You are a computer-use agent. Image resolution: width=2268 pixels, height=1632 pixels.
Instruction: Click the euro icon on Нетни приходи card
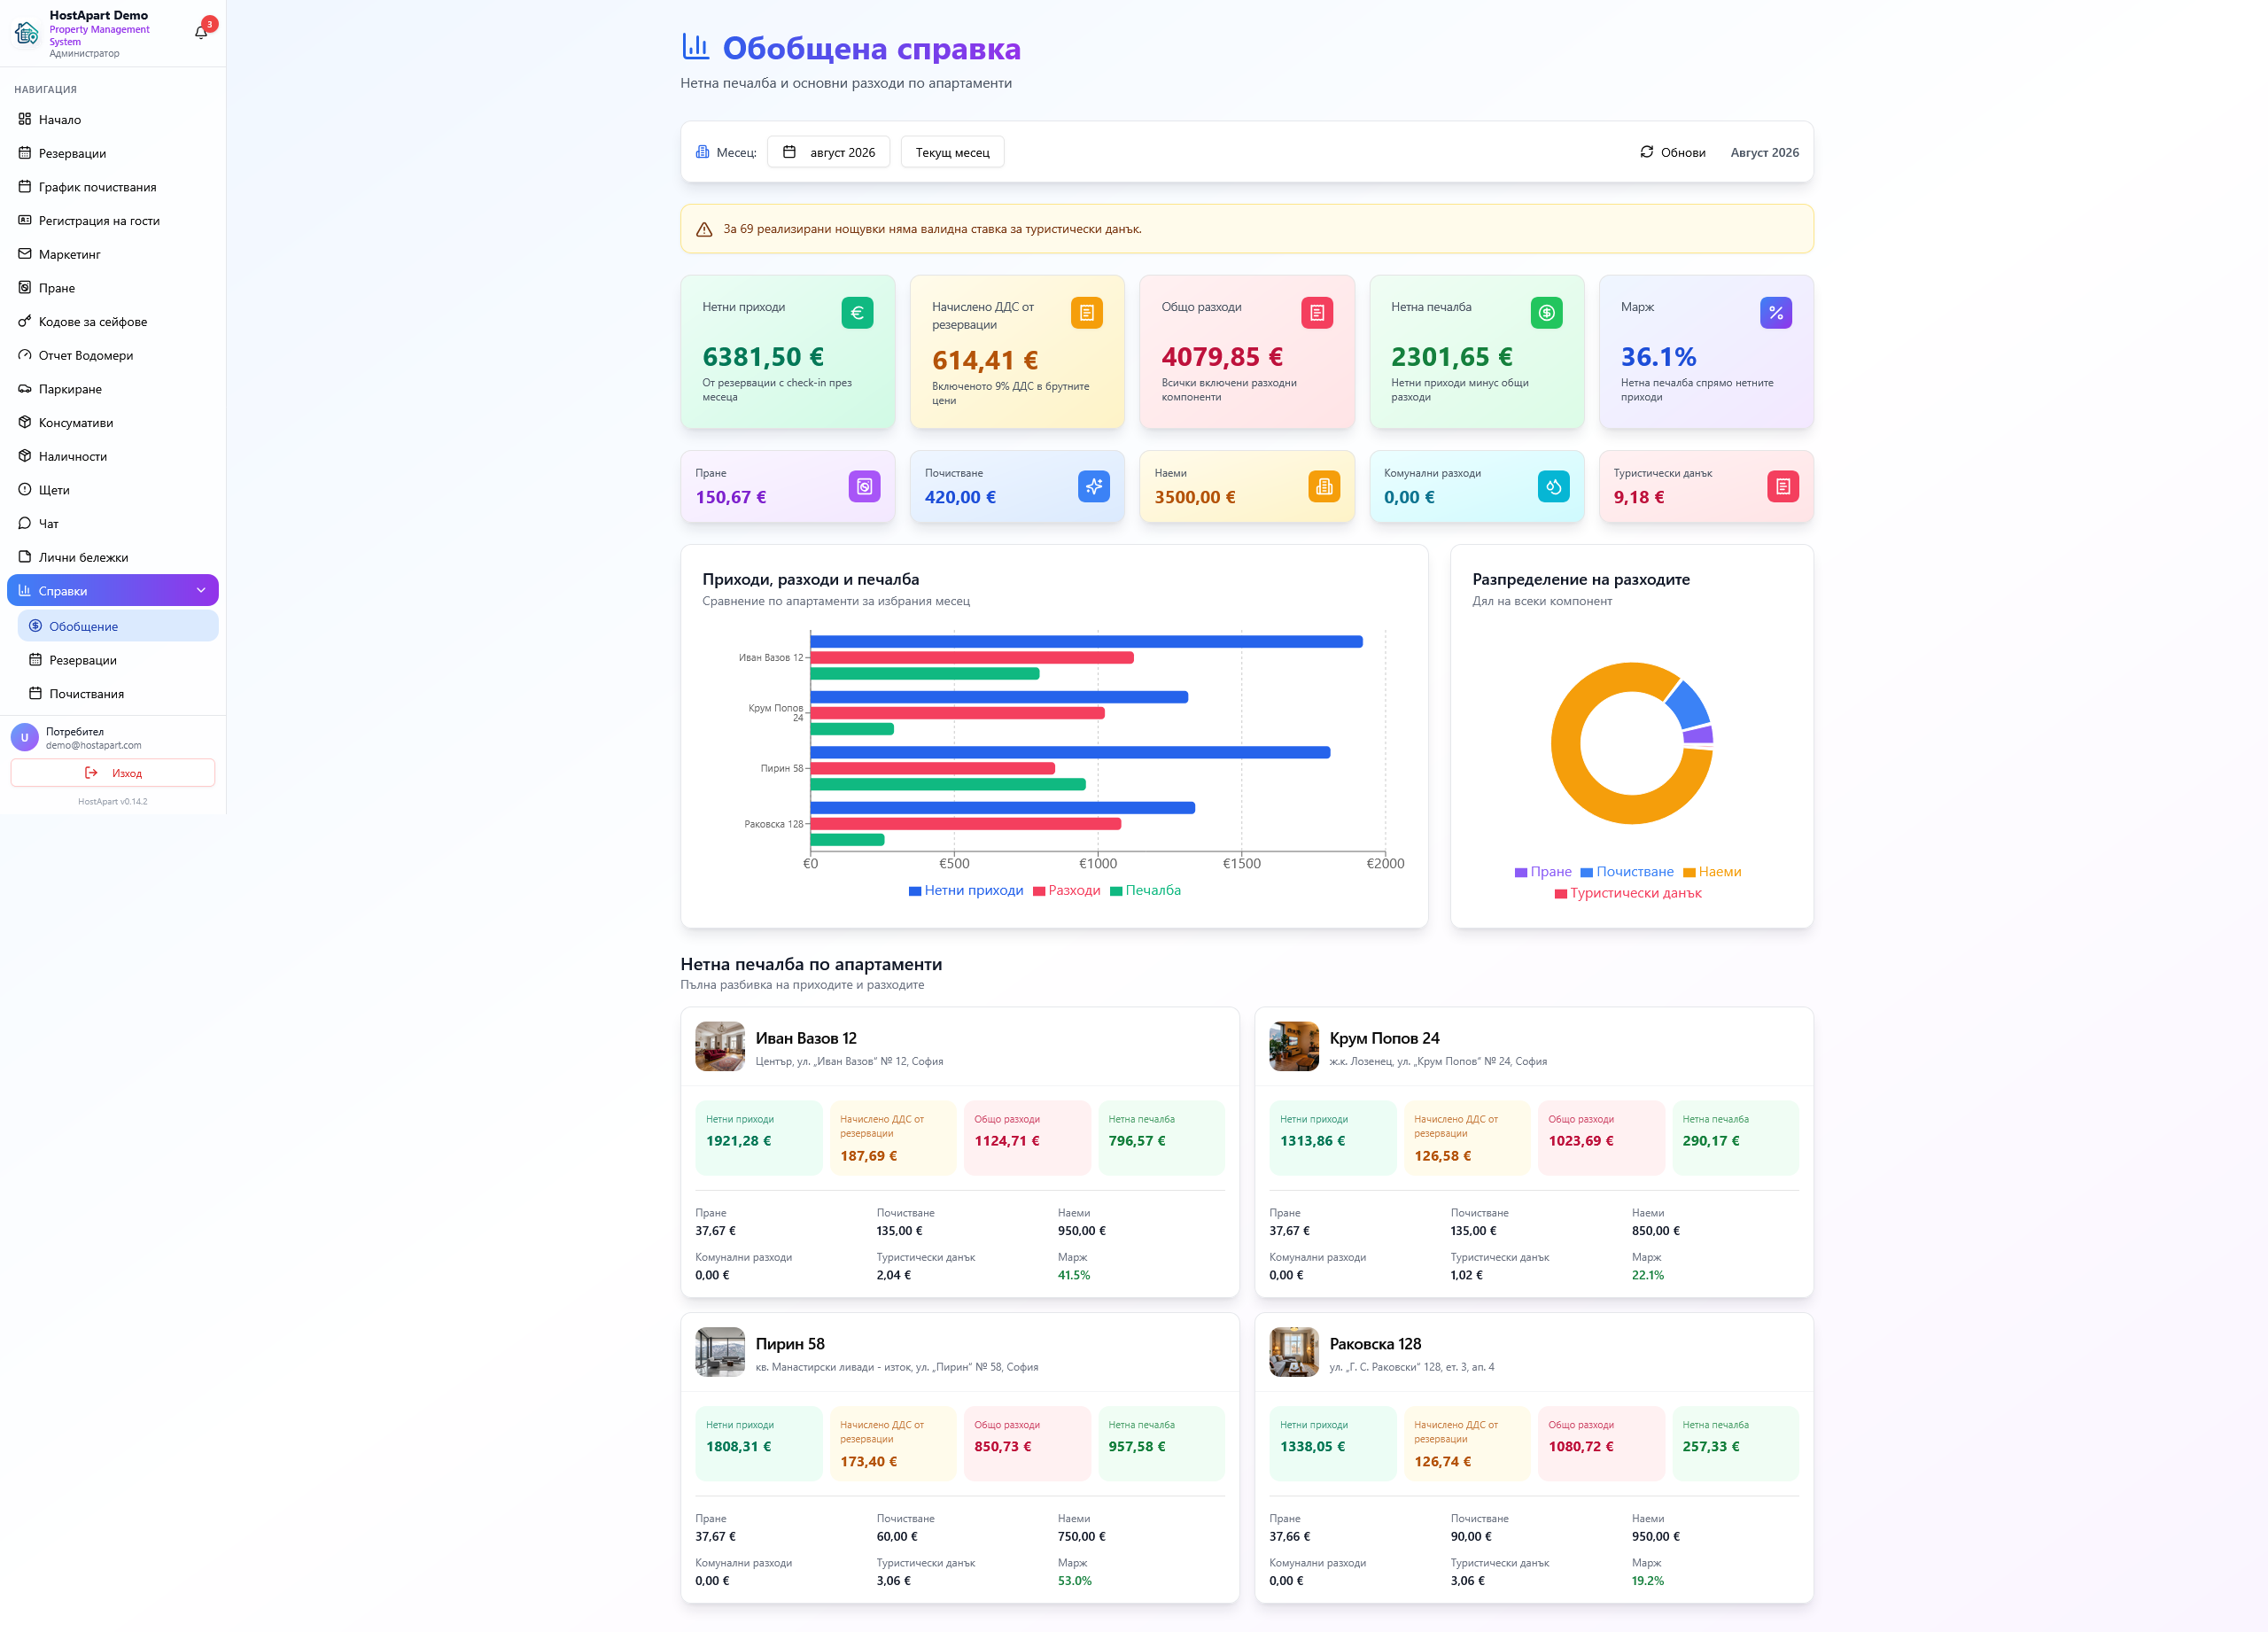[857, 313]
